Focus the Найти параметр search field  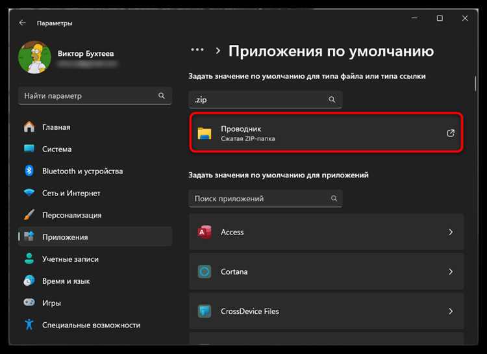[x=95, y=95]
